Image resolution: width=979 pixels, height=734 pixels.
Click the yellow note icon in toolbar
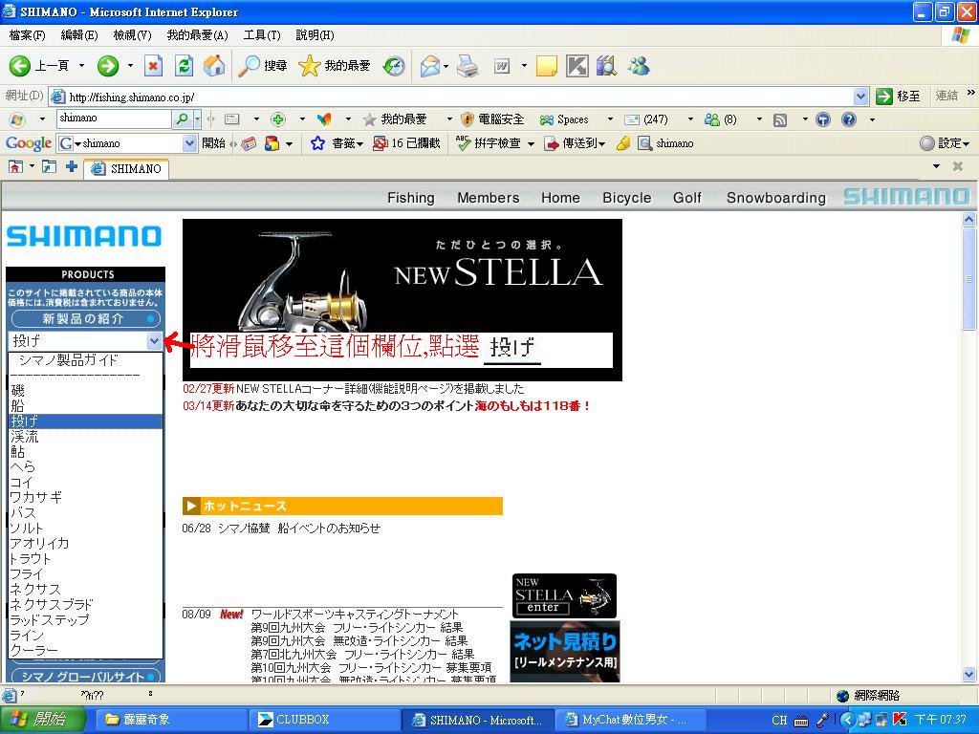(x=546, y=66)
